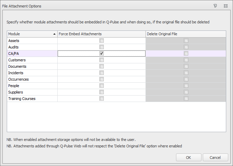This screenshot has height=166, width=233.
Task: Click Delete Original File checkbox for Audits
Action: (186, 47)
